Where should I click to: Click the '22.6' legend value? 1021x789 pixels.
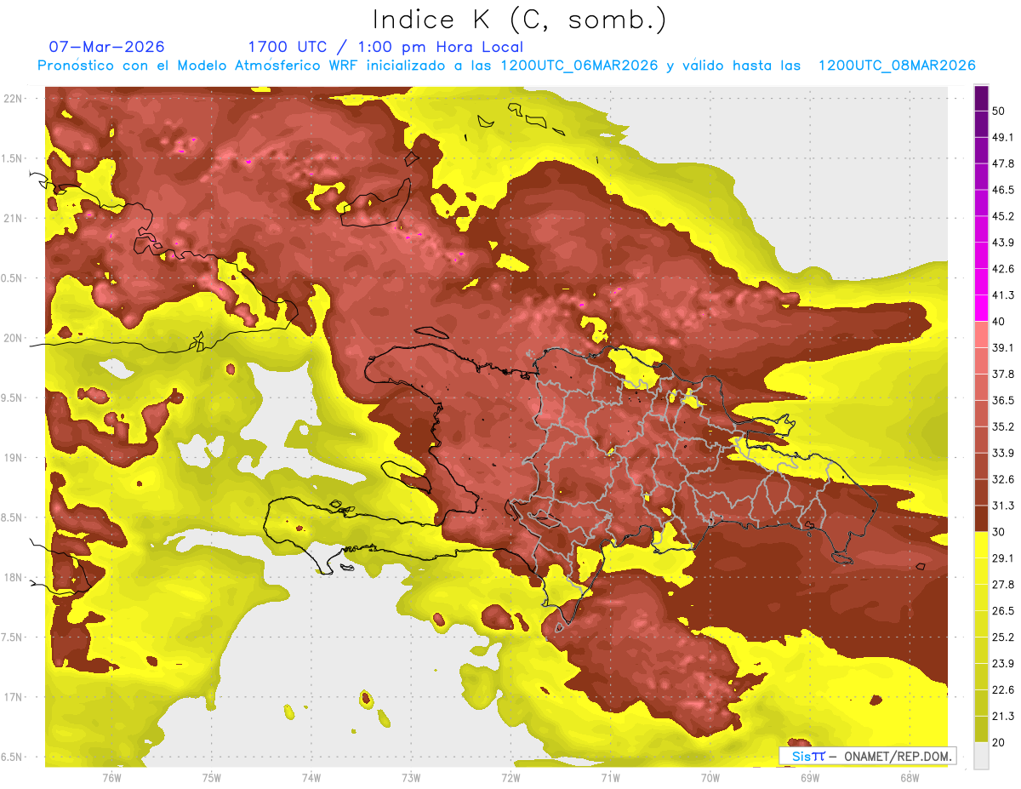(1003, 690)
